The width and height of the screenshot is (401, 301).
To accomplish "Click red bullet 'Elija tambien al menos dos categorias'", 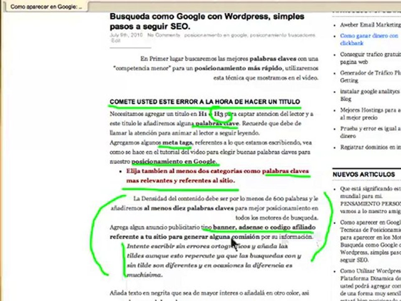I will (217, 176).
